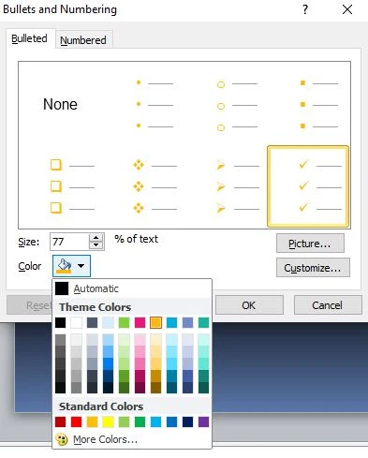The image size is (368, 458).
Task: Select the None bullet option
Action: (60, 104)
